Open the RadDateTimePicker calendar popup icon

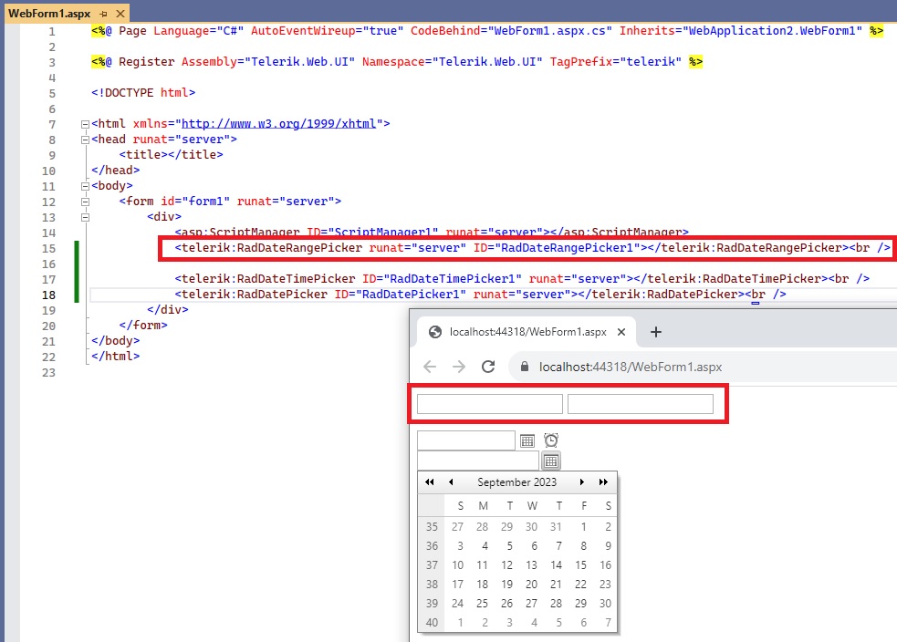(527, 440)
